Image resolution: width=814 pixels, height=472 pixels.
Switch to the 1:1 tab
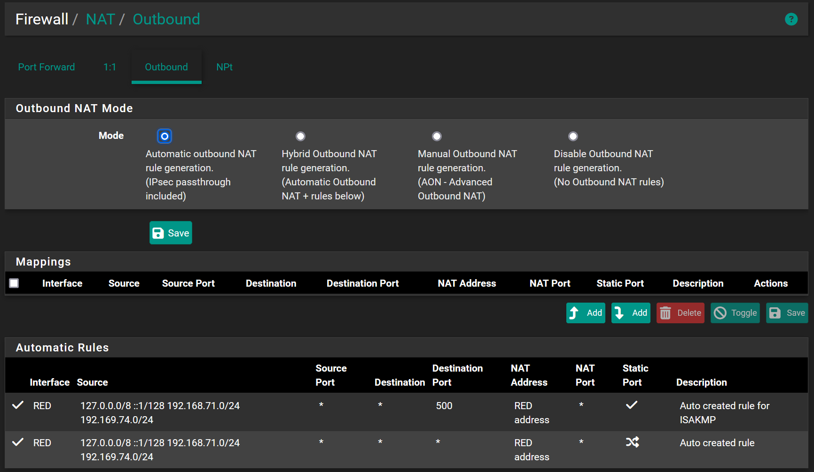[x=110, y=67]
